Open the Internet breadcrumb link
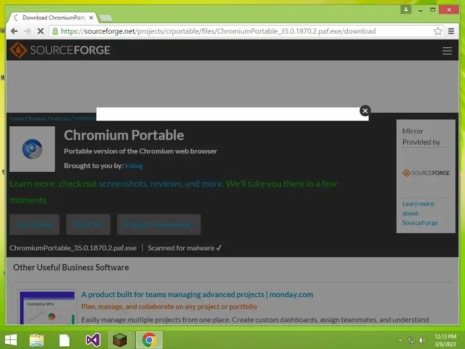Screen dimensions: 465x349 60,119
